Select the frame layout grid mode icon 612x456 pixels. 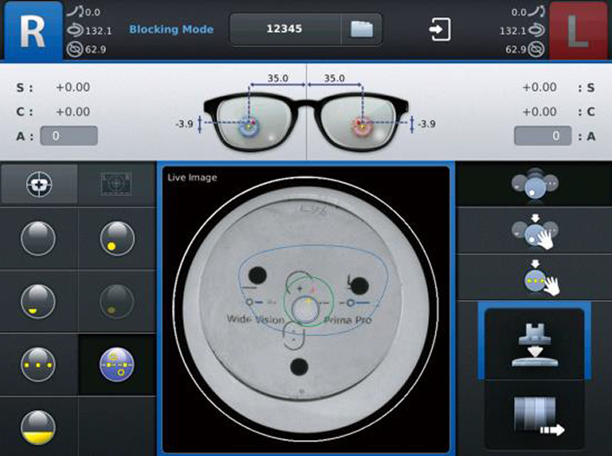116,185
